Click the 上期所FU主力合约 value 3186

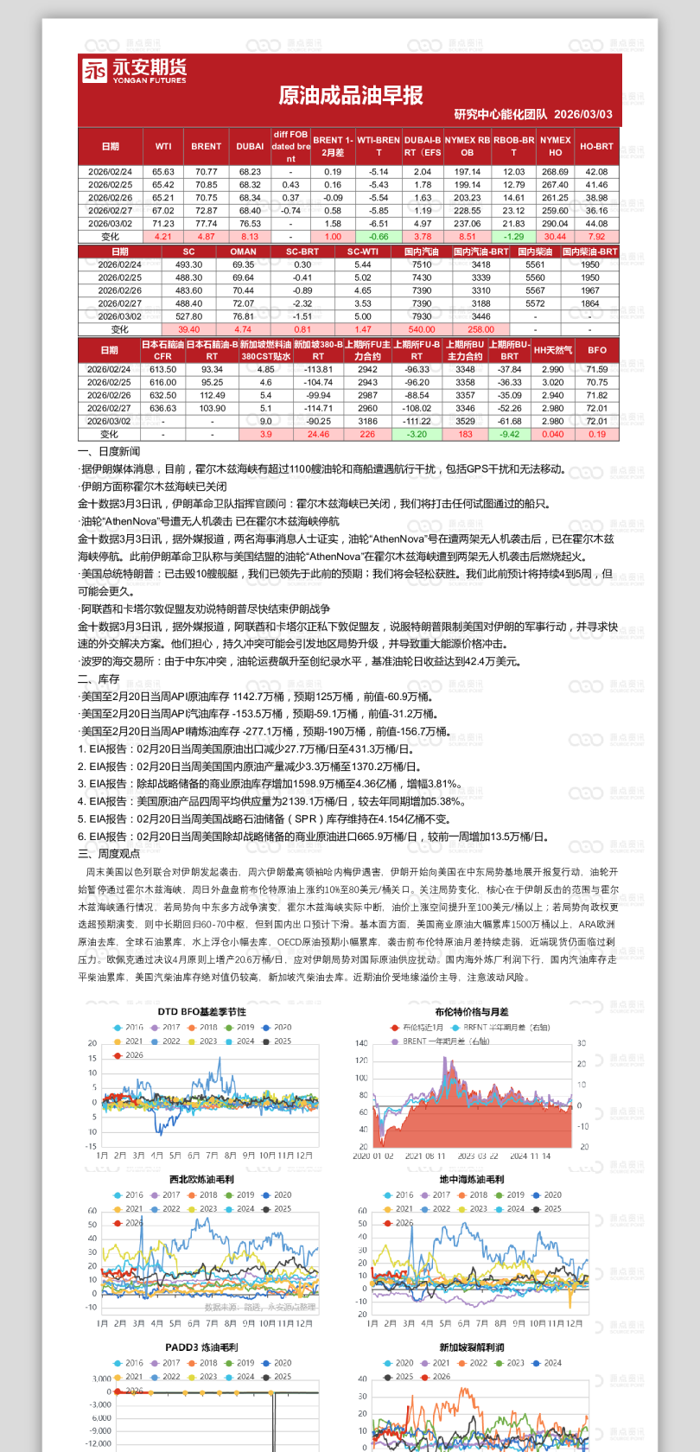(367, 422)
